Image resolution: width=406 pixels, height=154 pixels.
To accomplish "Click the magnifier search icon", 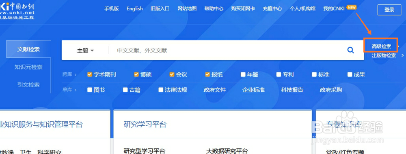I will [351, 50].
